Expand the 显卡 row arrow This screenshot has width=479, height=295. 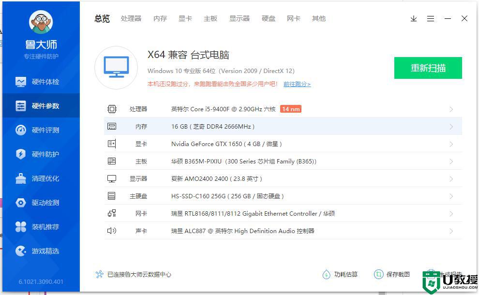pyautogui.click(x=451, y=144)
